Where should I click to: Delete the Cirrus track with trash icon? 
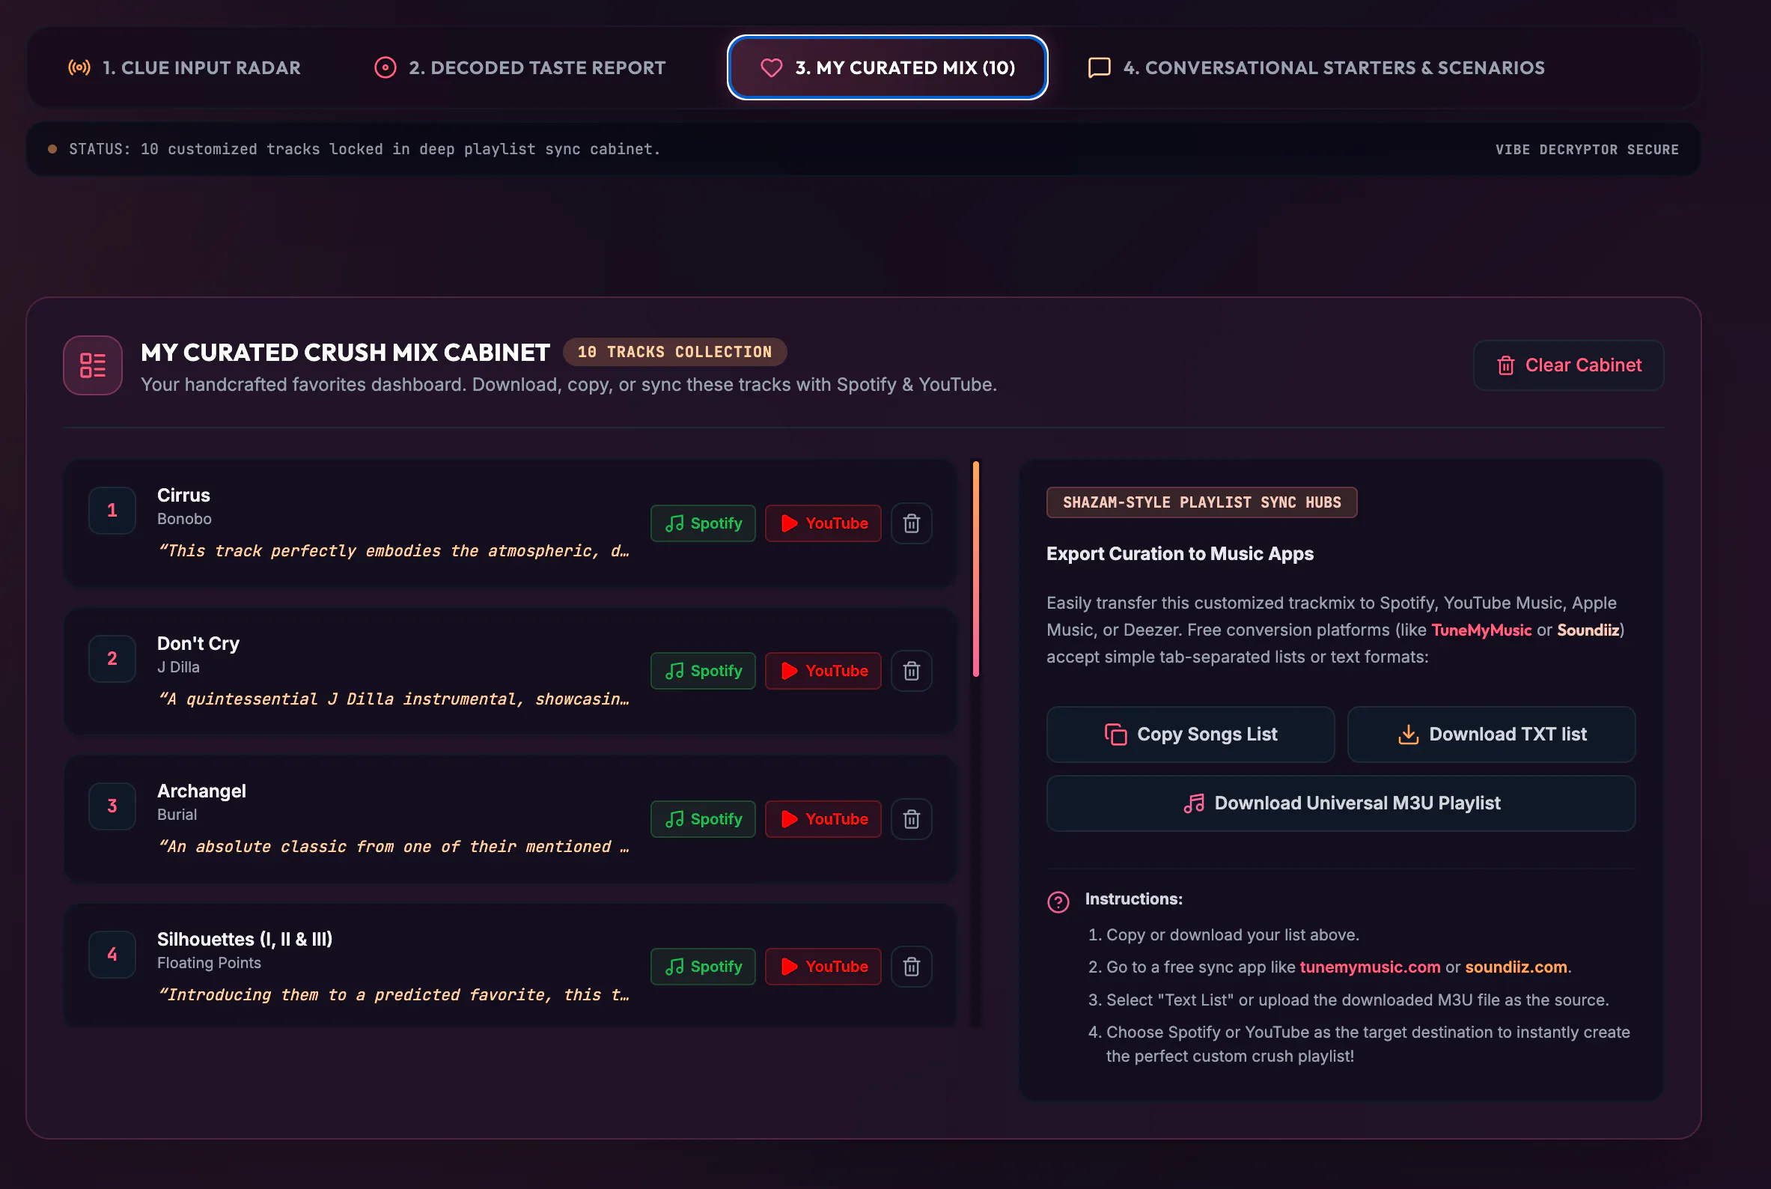point(911,523)
